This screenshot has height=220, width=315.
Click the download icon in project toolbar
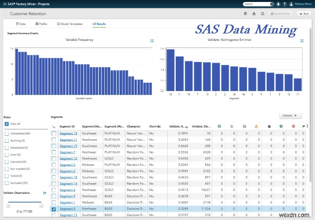tap(253, 14)
